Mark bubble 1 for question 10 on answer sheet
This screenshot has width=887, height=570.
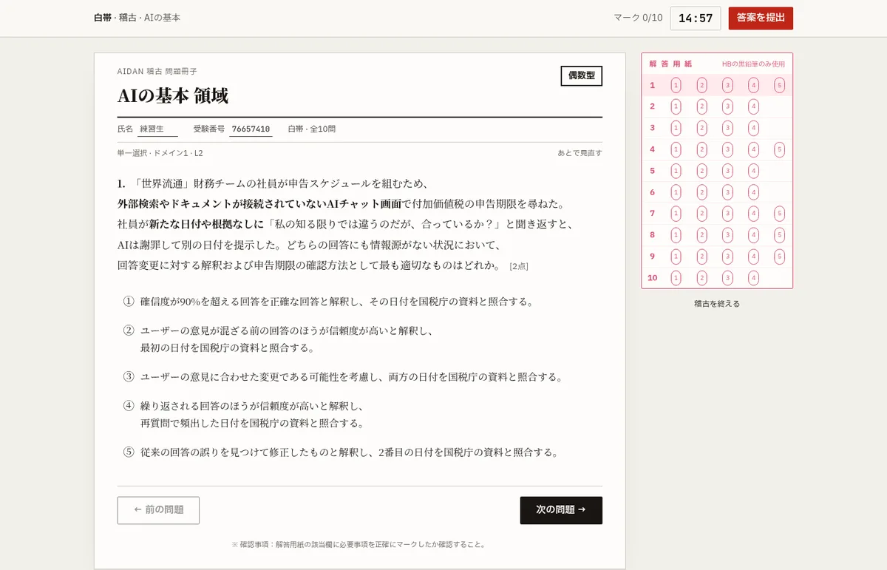[676, 278]
